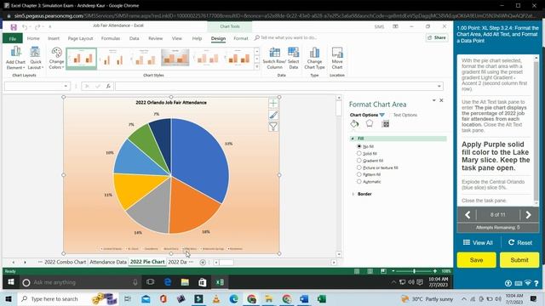Open the Attendance Data sheet tab
The image size is (545, 306).
pos(108,262)
